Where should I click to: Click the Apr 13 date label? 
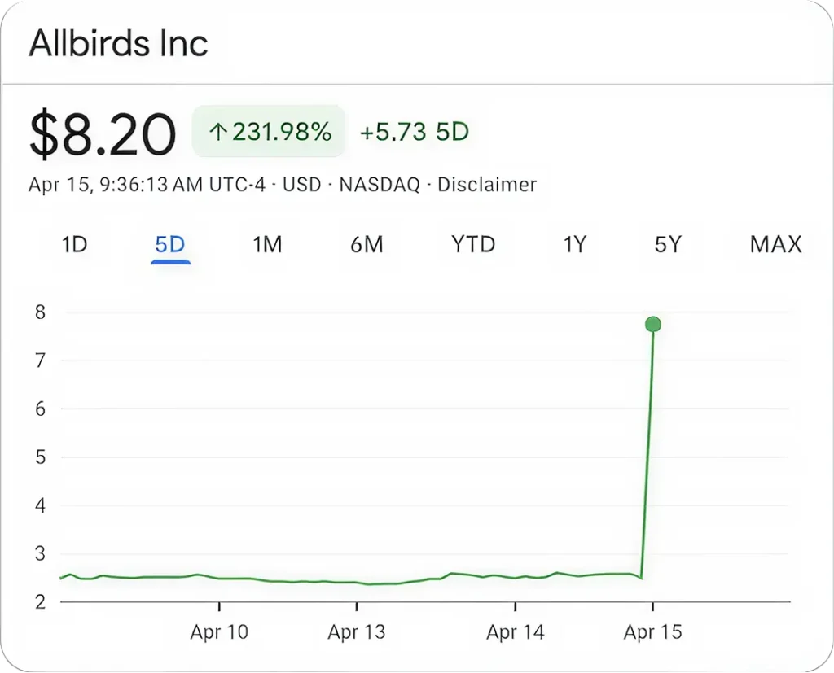357,632
